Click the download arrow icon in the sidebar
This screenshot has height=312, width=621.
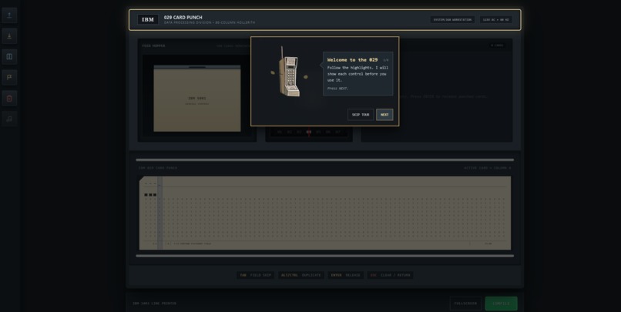pos(9,36)
